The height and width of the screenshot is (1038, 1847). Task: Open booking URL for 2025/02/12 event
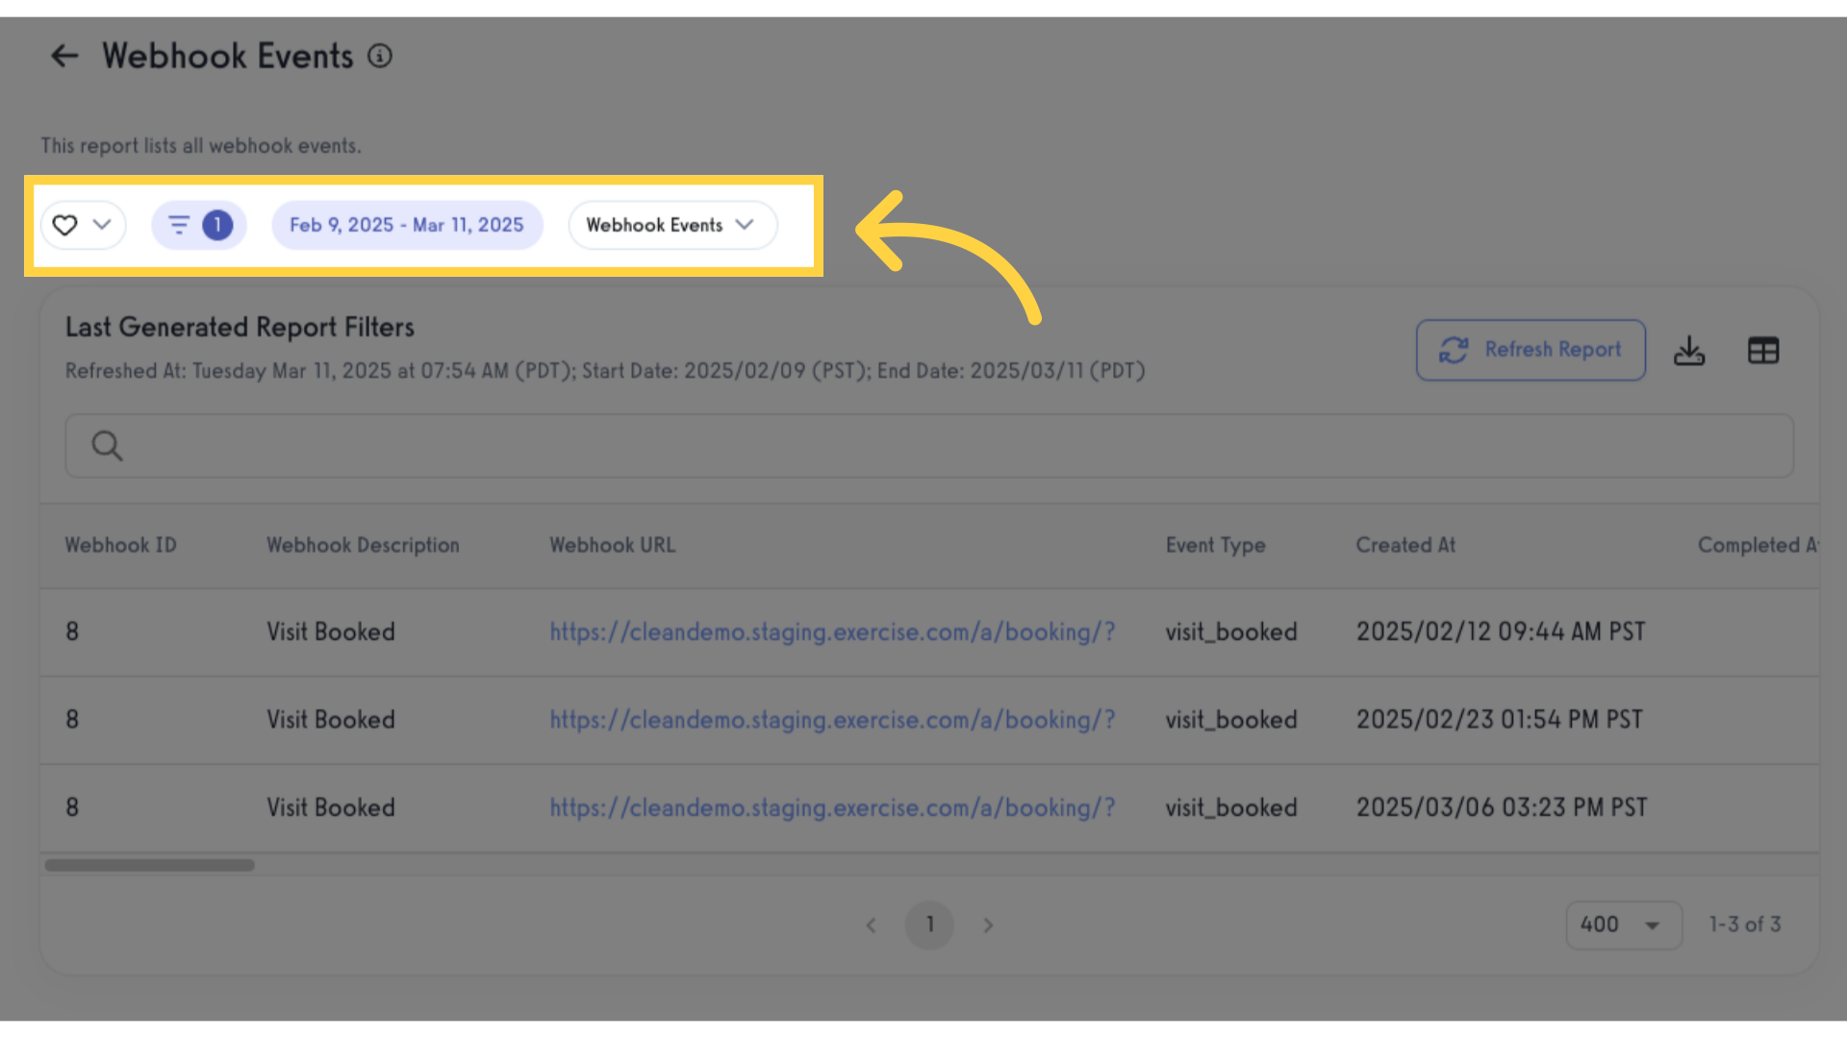tap(832, 631)
